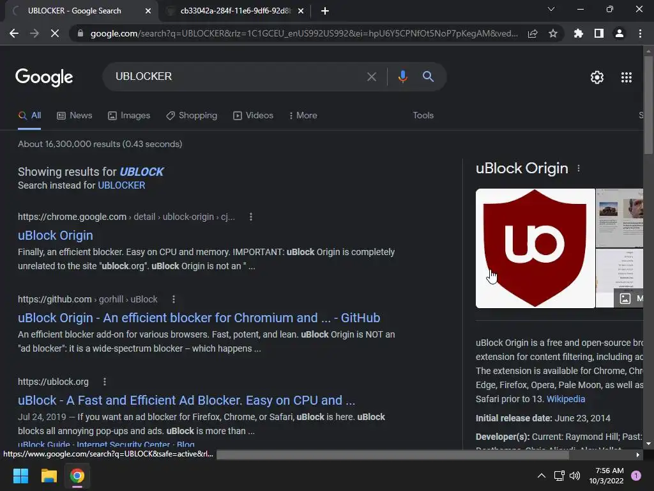Click the 'https://ublock.org' result URL text
Screen dimensions: 654x491
[53, 382]
